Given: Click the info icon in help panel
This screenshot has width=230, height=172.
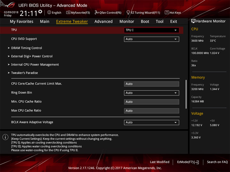Looking at the screenshot, I should [x=5, y=137].
